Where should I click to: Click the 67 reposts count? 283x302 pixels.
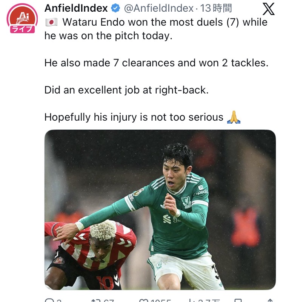point(109,300)
